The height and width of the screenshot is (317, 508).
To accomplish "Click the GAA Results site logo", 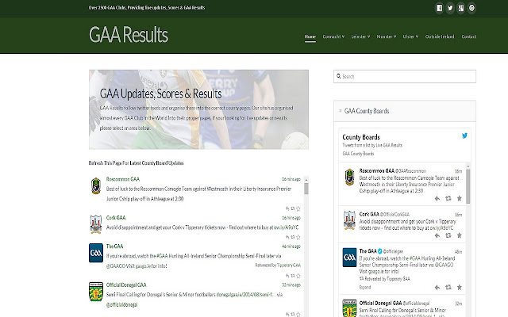I will [x=129, y=35].
